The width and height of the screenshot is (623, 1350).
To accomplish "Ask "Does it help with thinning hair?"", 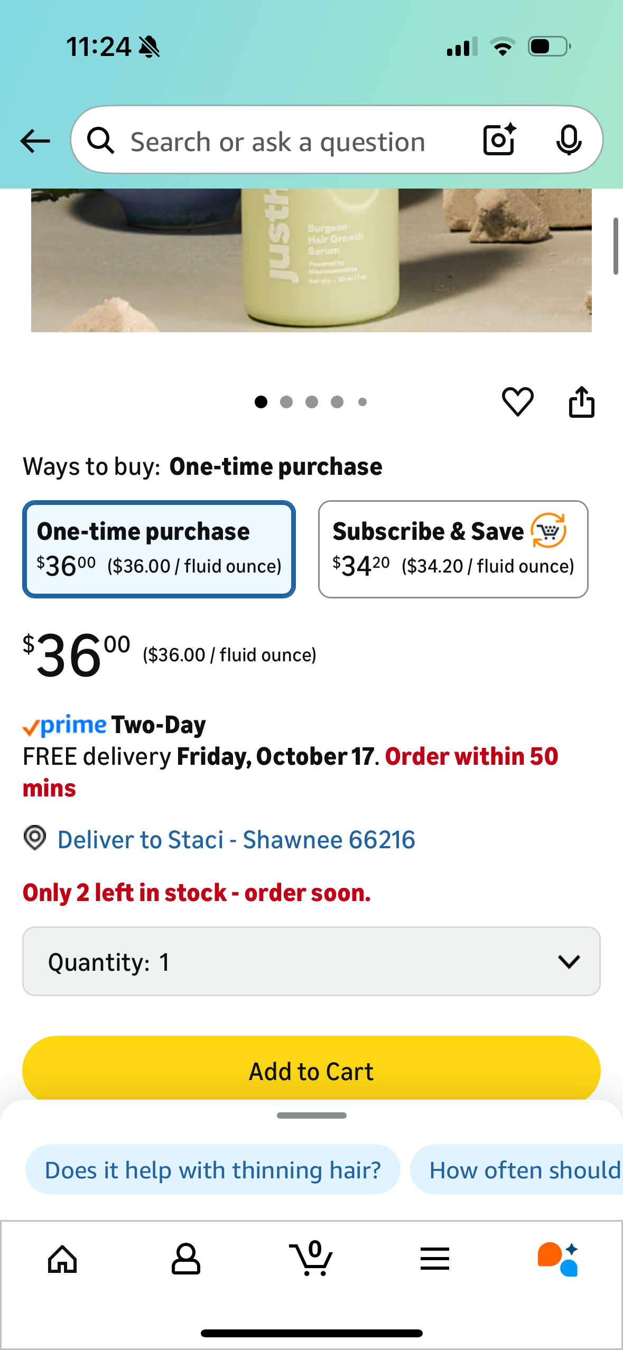I will [212, 1170].
